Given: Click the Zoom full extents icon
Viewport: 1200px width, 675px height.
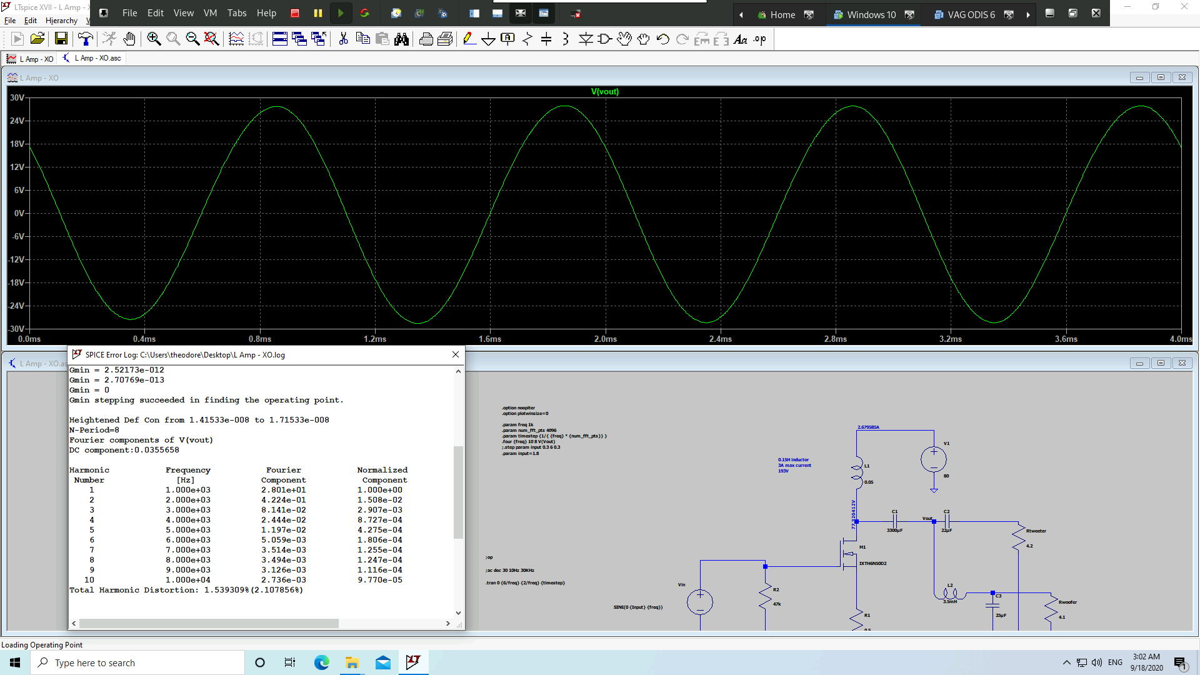Looking at the screenshot, I should [212, 39].
